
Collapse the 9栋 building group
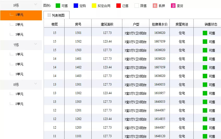35,4
